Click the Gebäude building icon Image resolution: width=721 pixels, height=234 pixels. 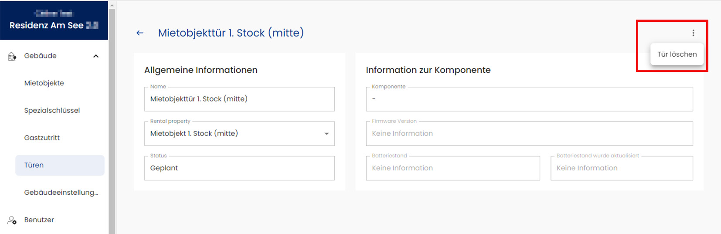(x=12, y=56)
